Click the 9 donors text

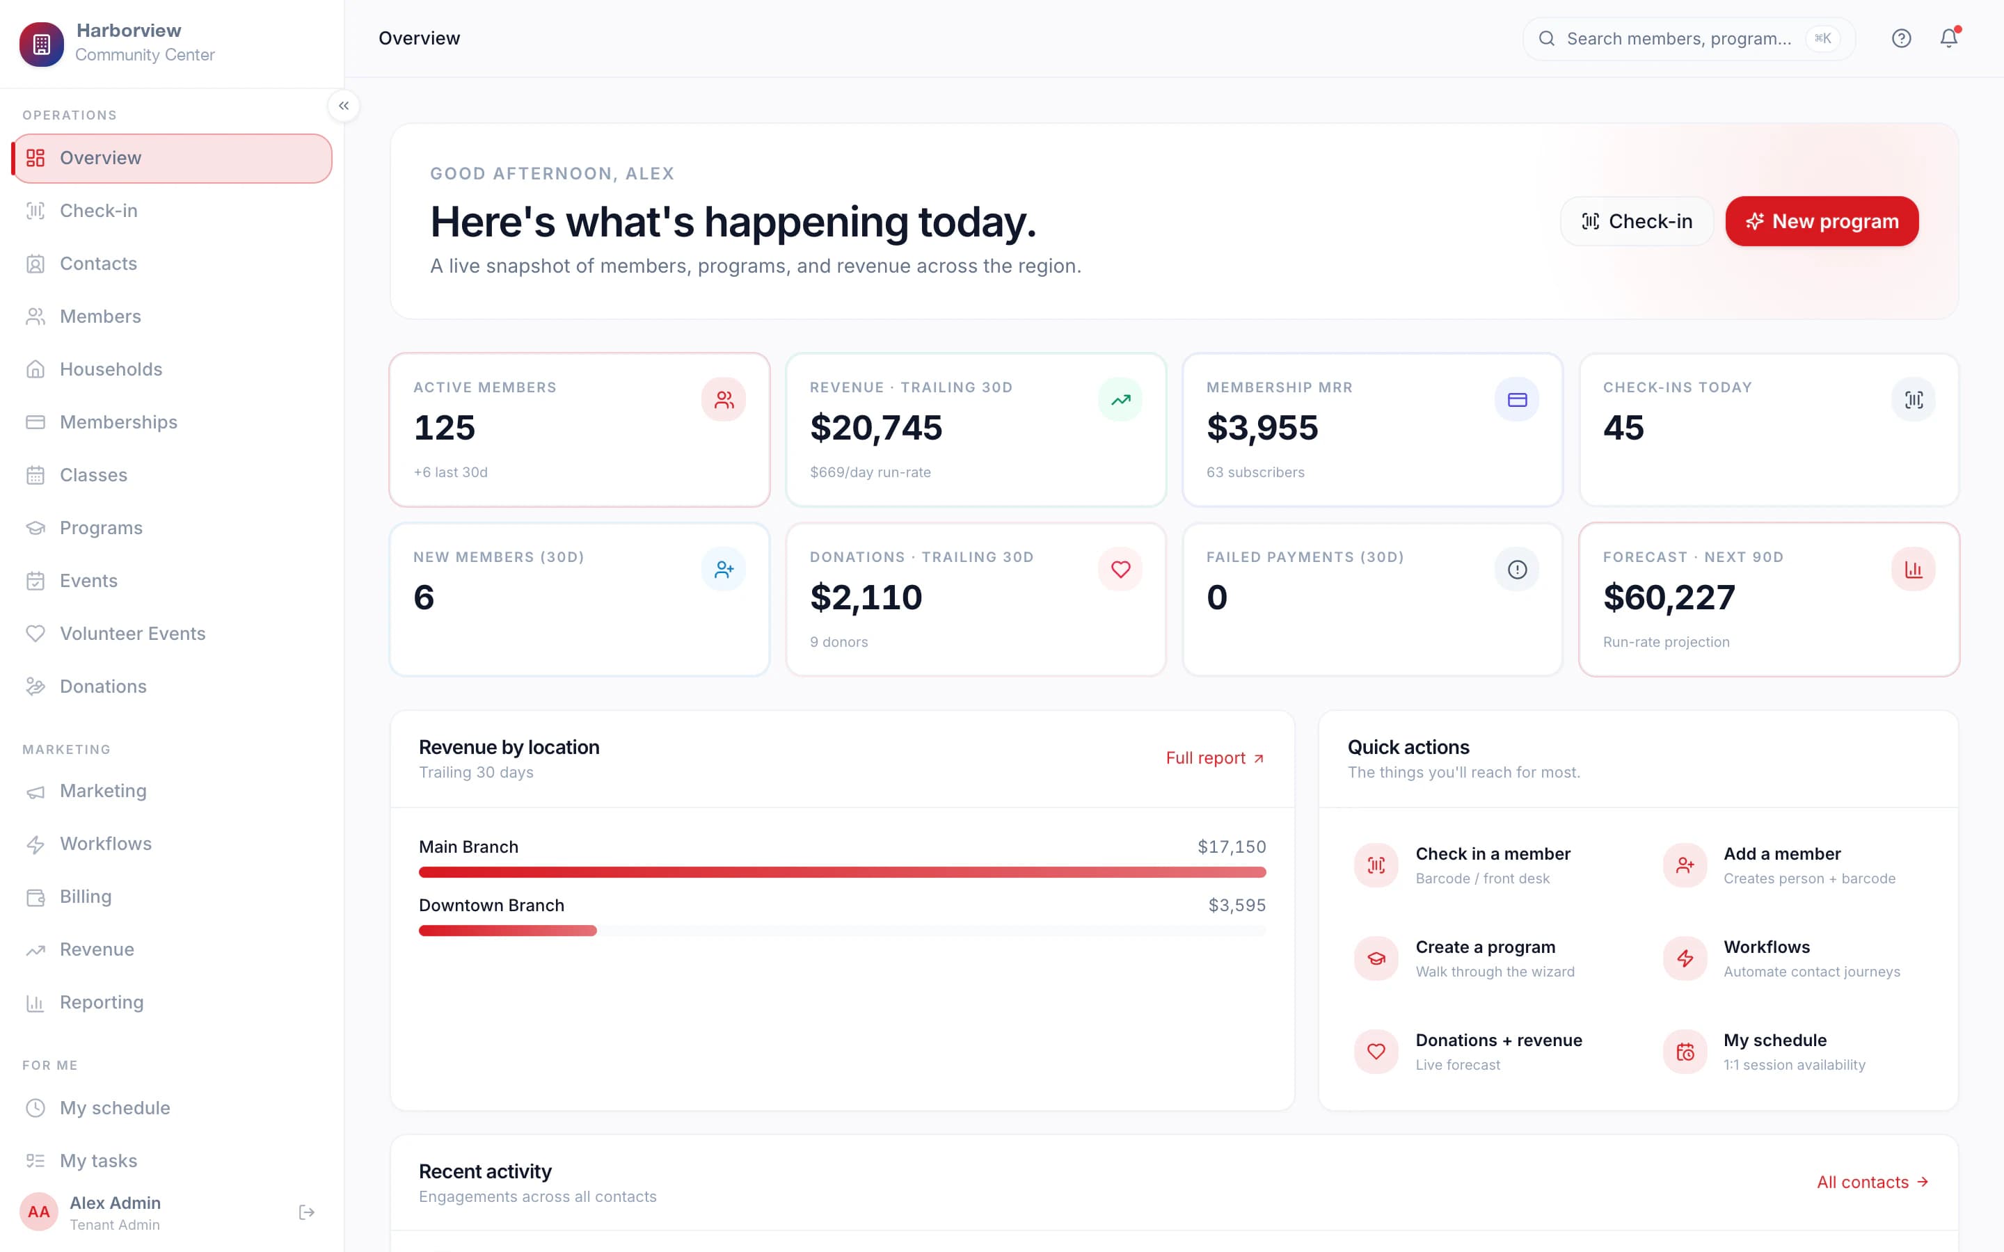(839, 643)
